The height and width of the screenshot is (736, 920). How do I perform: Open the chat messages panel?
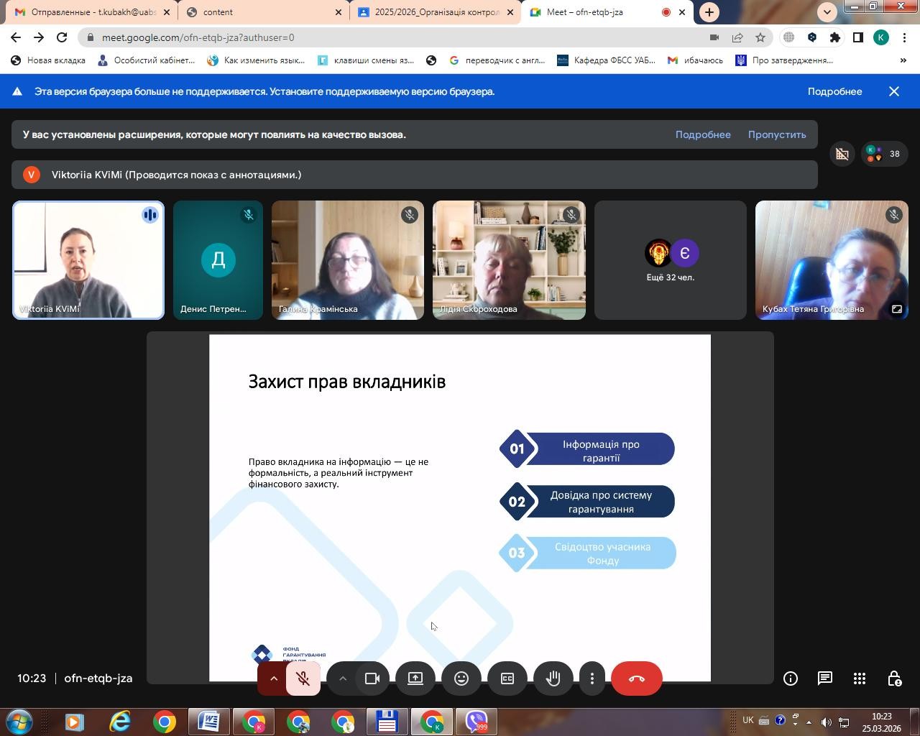pos(825,678)
